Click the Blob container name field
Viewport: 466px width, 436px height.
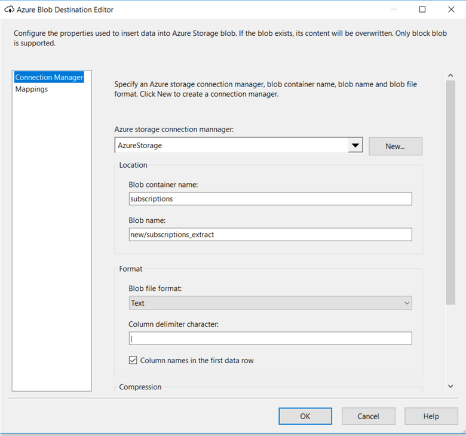(271, 199)
